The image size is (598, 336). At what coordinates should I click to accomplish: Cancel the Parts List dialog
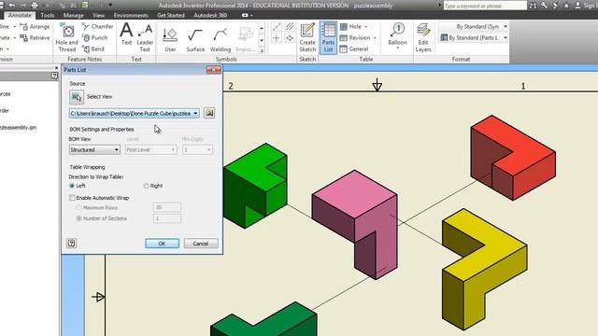(x=201, y=244)
